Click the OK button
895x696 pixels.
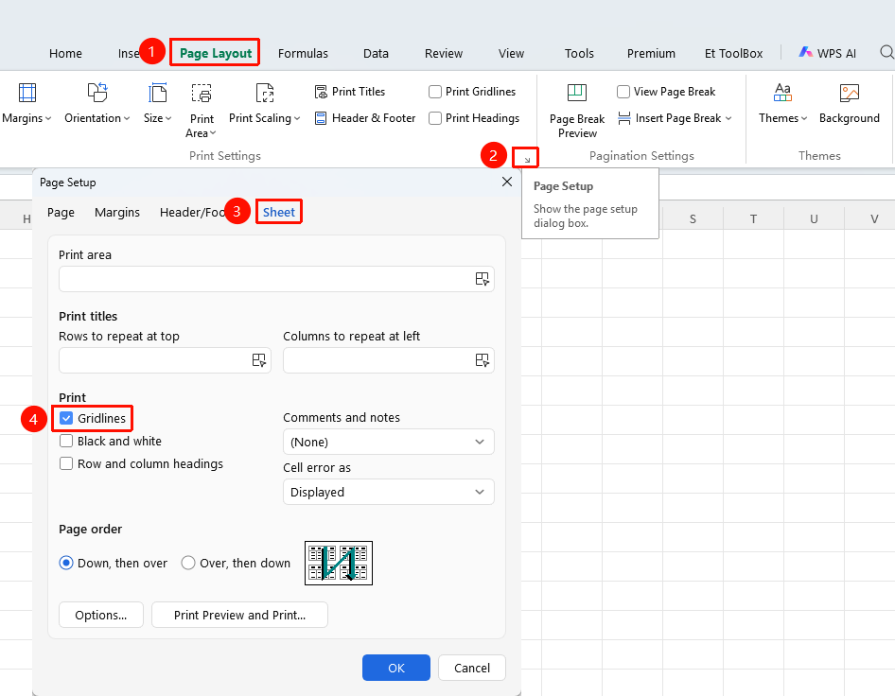pos(396,668)
